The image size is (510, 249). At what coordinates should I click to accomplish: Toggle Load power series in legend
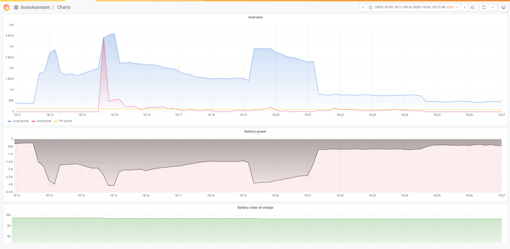(22, 121)
